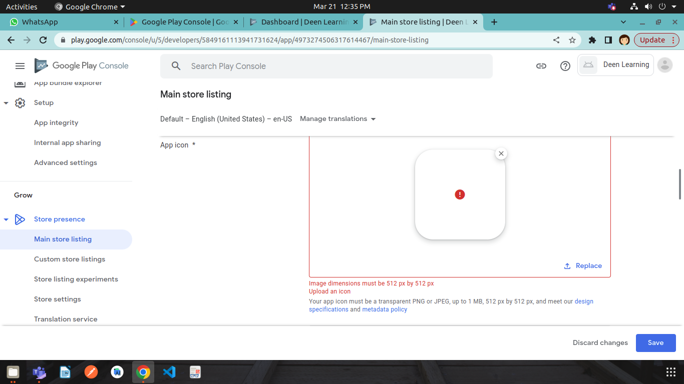684x384 pixels.
Task: Collapse the Store presence section
Action: [x=6, y=219]
